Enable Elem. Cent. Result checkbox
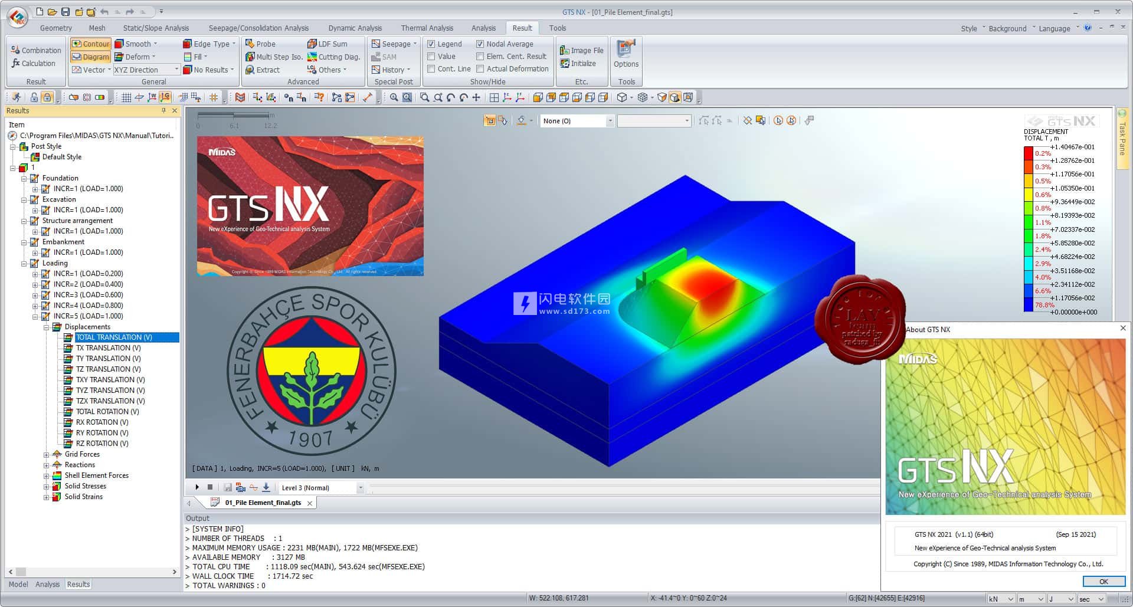The width and height of the screenshot is (1133, 607). [480, 57]
